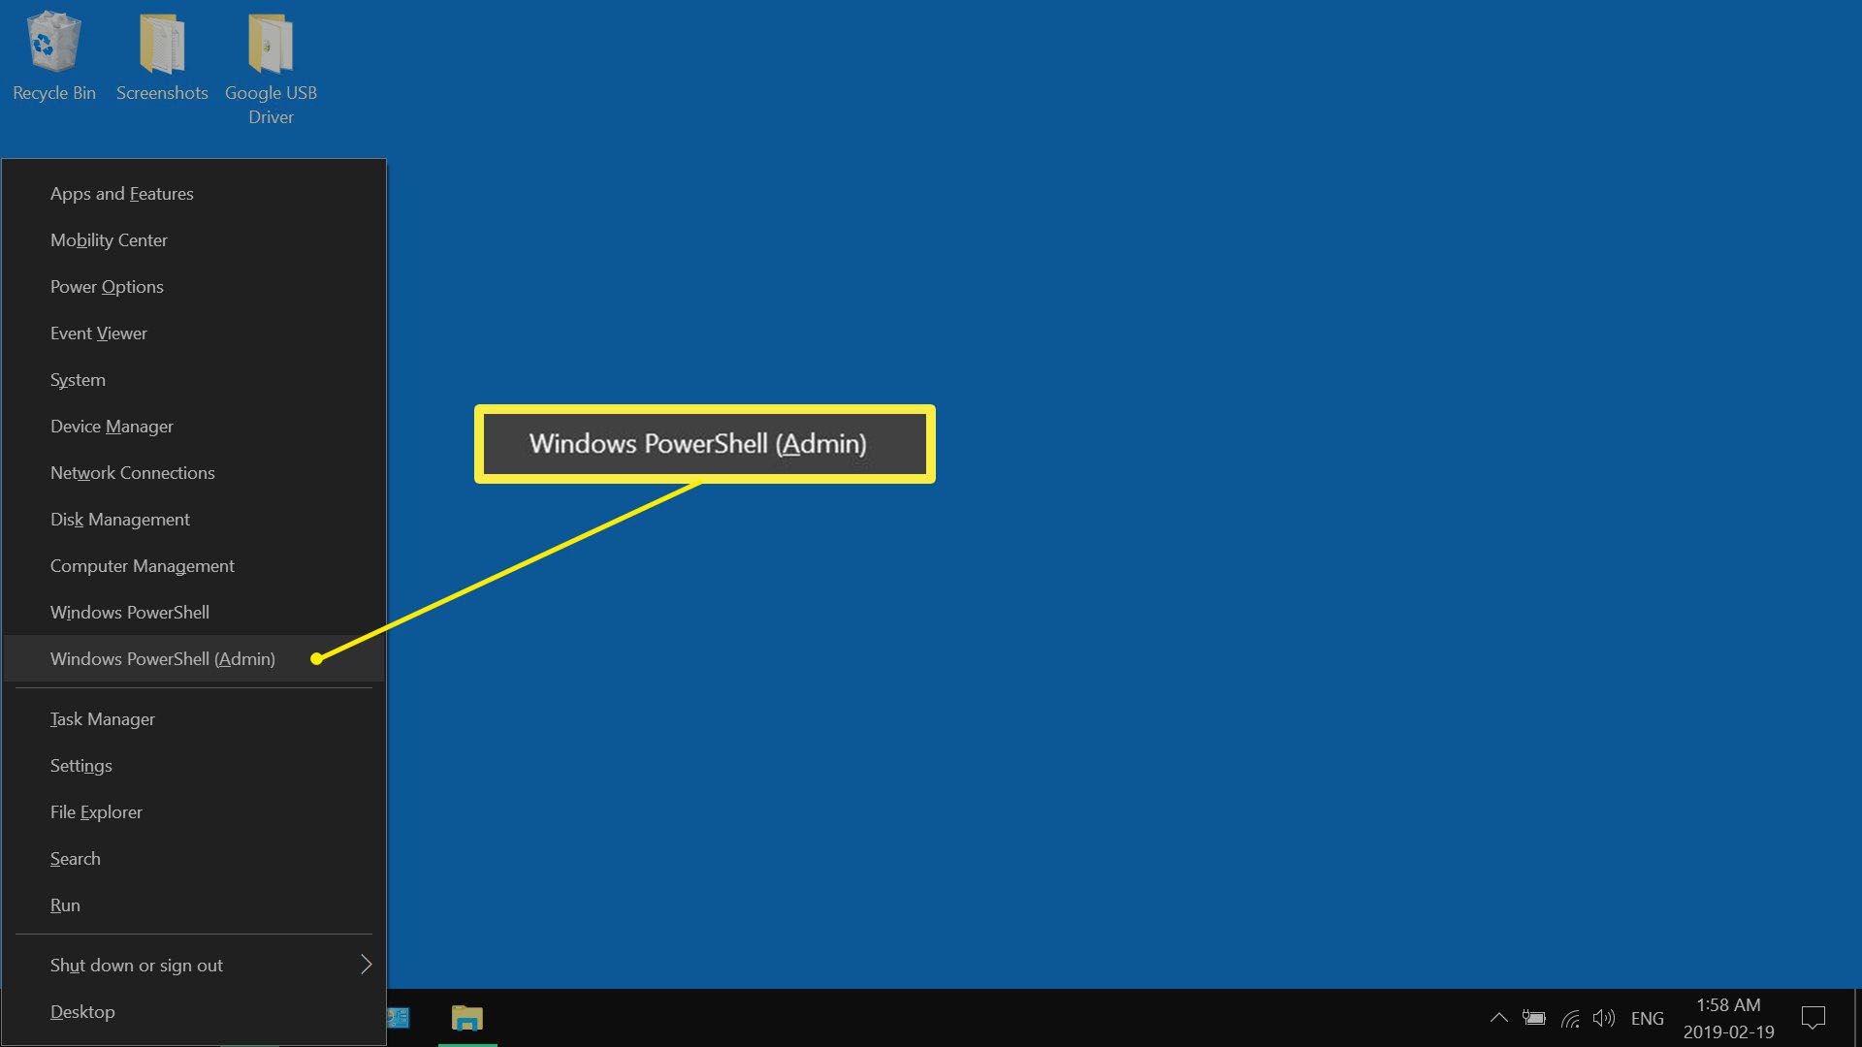The image size is (1862, 1047).
Task: Select Run from context menu
Action: click(x=65, y=905)
